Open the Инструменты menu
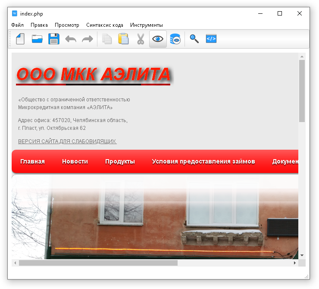The height and width of the screenshot is (289, 319). (147, 25)
